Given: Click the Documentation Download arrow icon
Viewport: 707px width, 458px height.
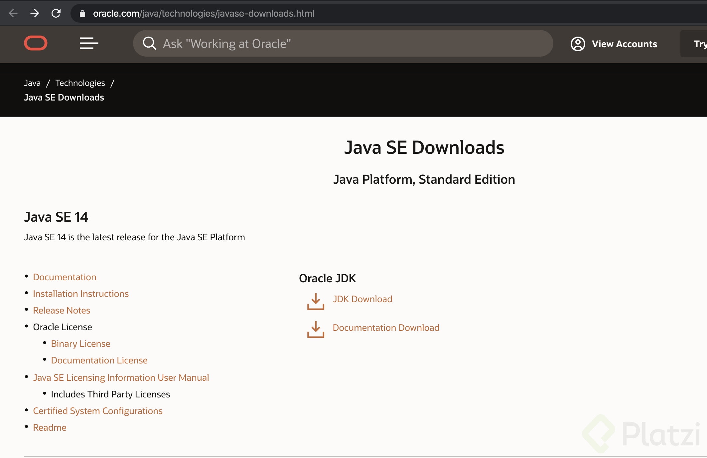Looking at the screenshot, I should pos(316,329).
